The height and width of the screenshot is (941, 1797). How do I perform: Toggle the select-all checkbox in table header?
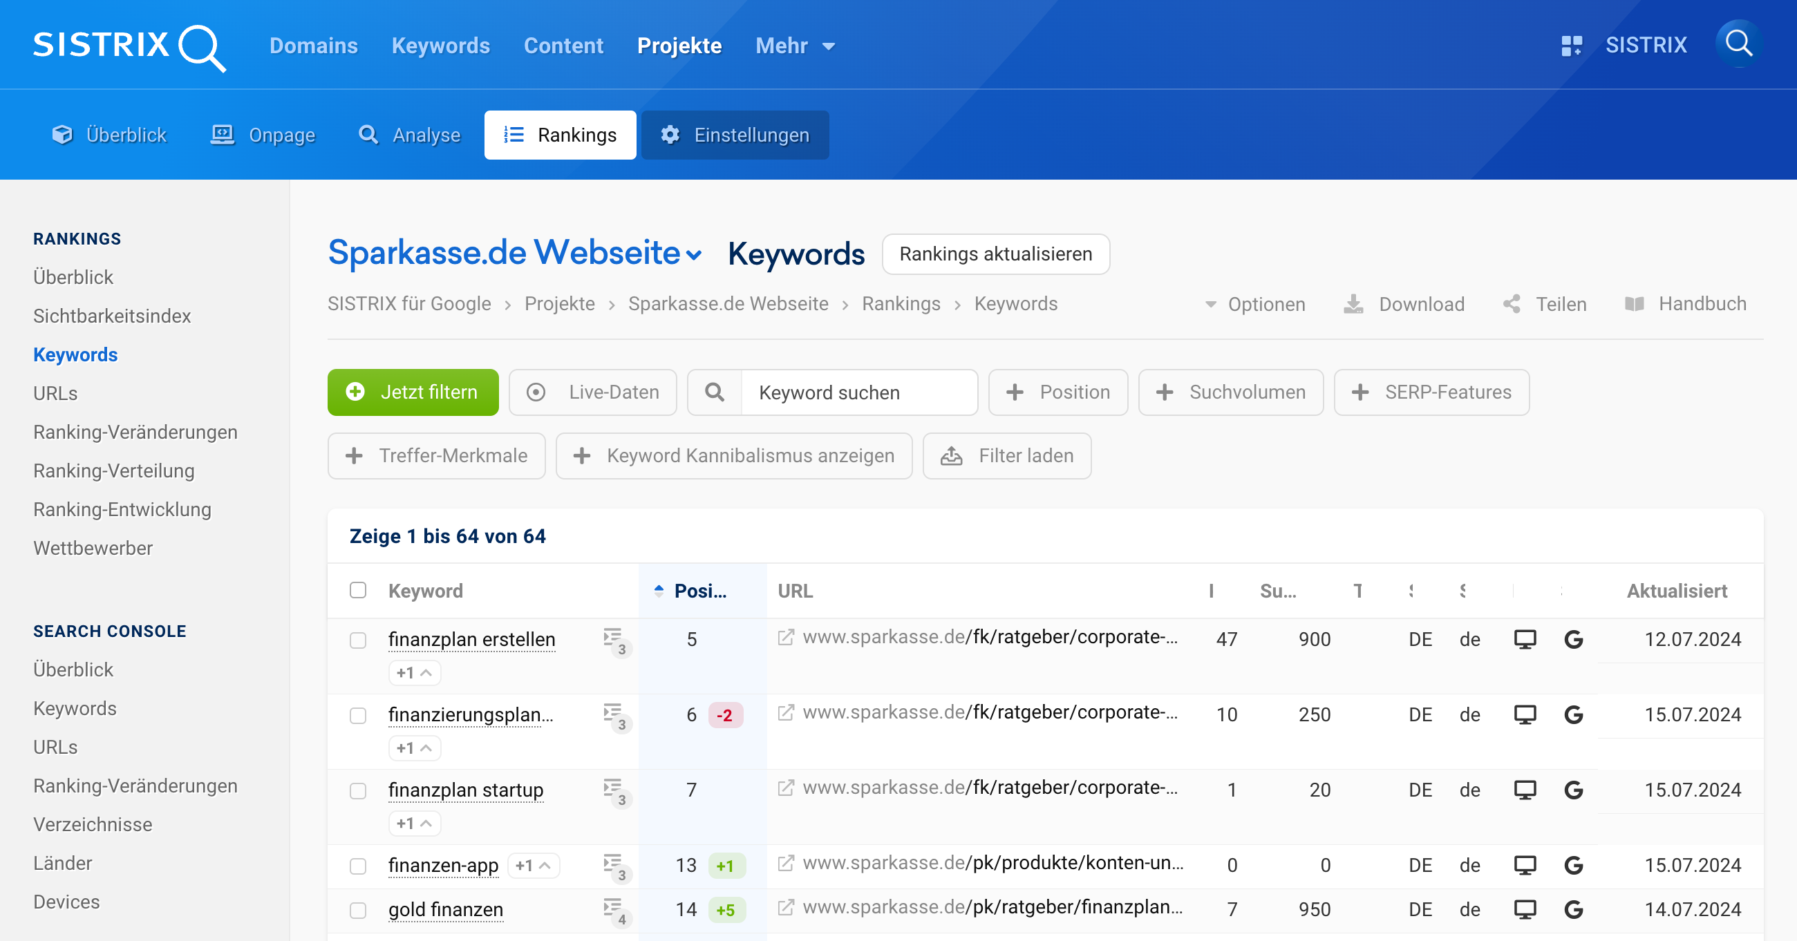click(358, 590)
